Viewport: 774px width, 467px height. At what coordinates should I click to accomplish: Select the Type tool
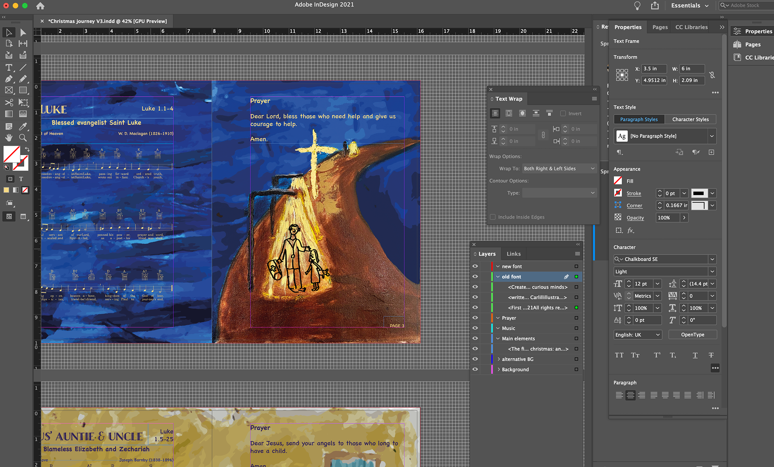click(x=9, y=67)
